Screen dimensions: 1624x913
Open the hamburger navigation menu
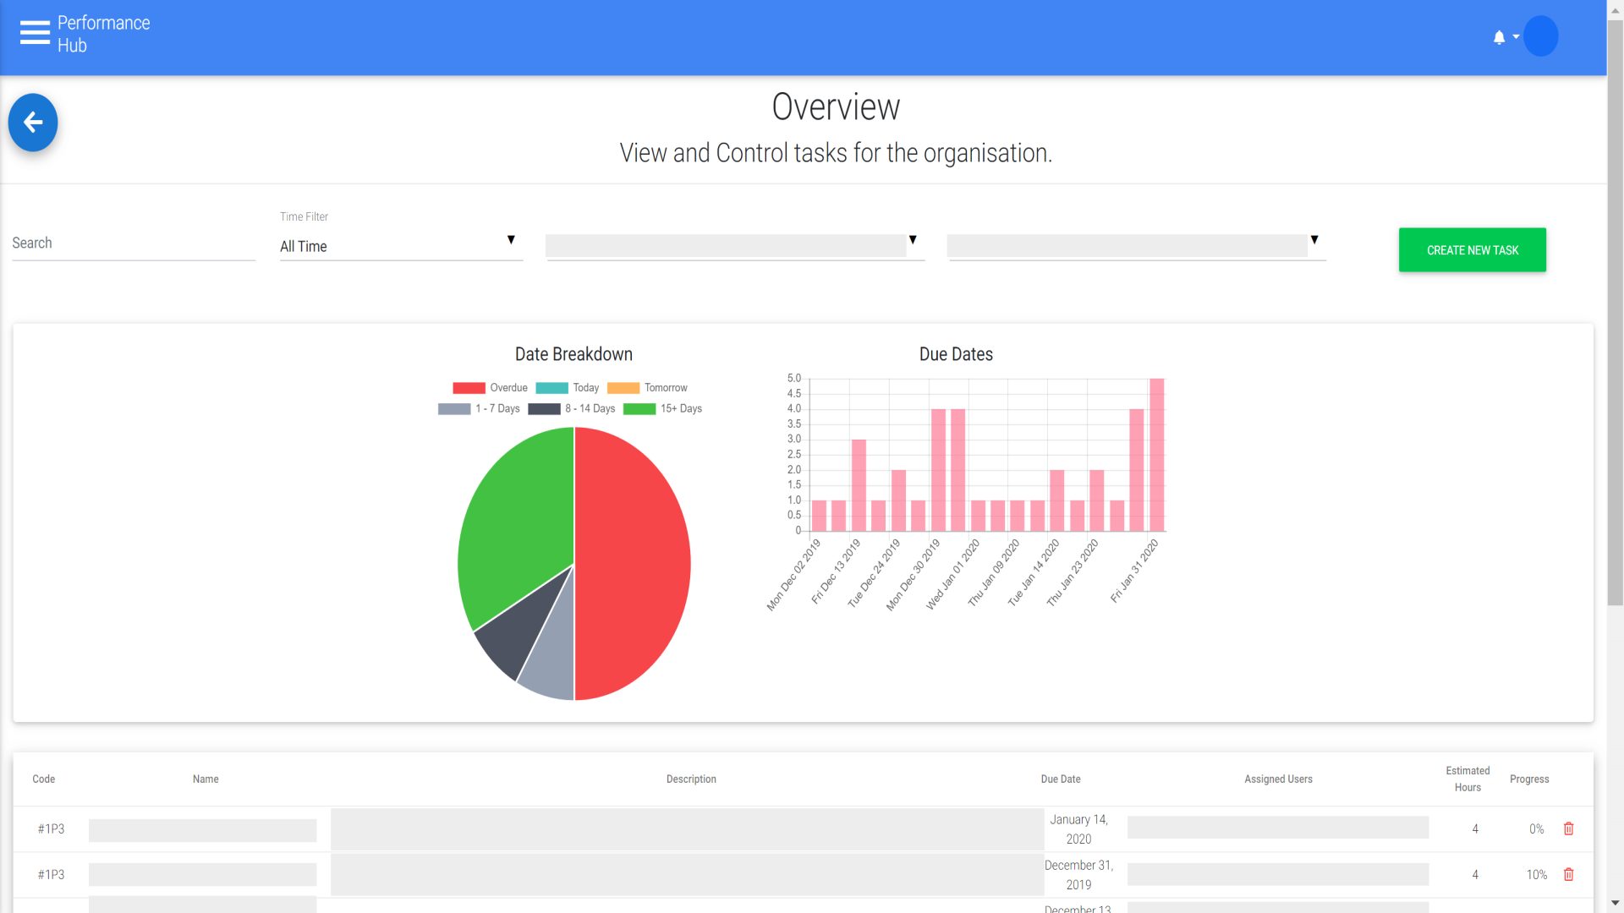[35, 33]
